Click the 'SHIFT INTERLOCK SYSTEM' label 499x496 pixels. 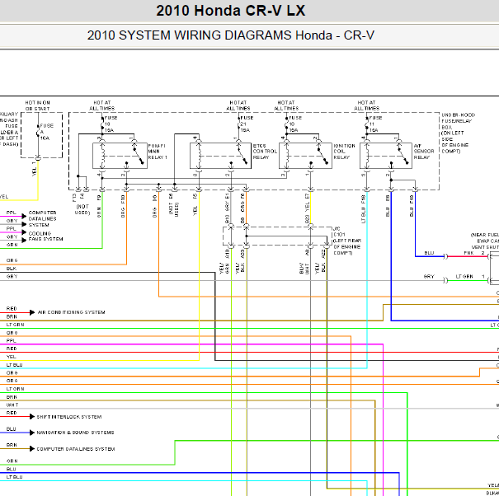point(69,417)
